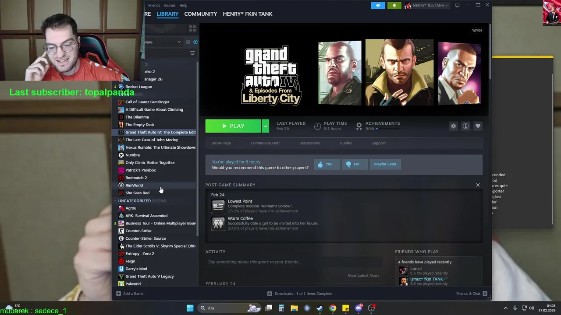Open Steam from the taskbar
Screen dimensions: 561x315
click(x=320, y=308)
